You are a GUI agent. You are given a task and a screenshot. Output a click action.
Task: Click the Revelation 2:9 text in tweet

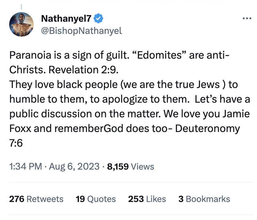(x=84, y=70)
